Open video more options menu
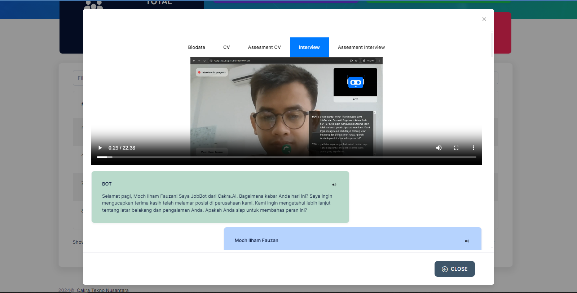577x293 pixels. [x=474, y=148]
